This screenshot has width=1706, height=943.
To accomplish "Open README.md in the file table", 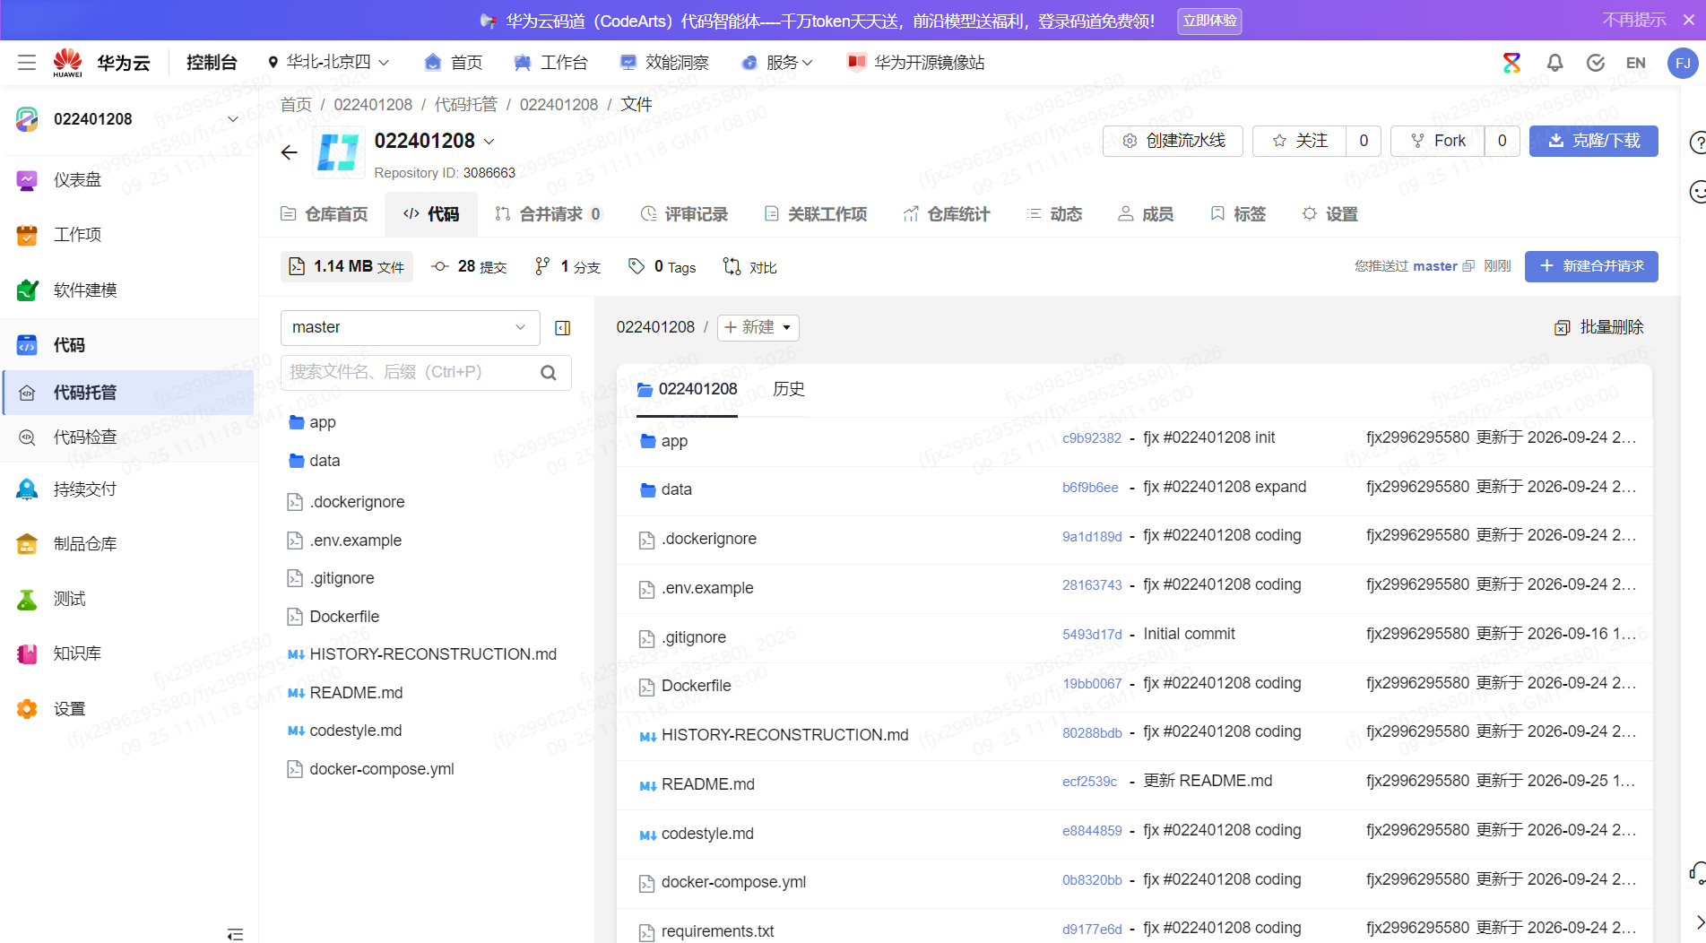I will coord(708,785).
